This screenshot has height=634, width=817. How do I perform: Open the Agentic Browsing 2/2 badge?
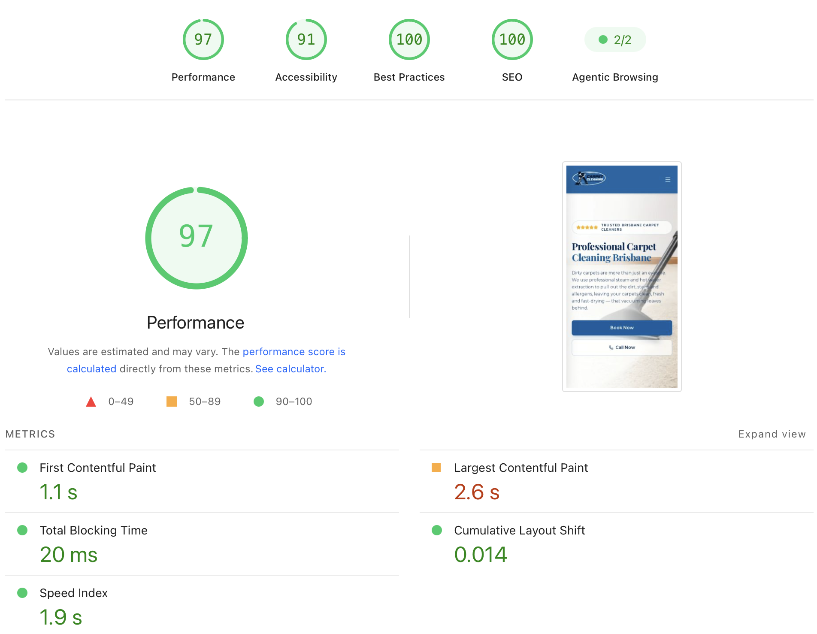615,39
